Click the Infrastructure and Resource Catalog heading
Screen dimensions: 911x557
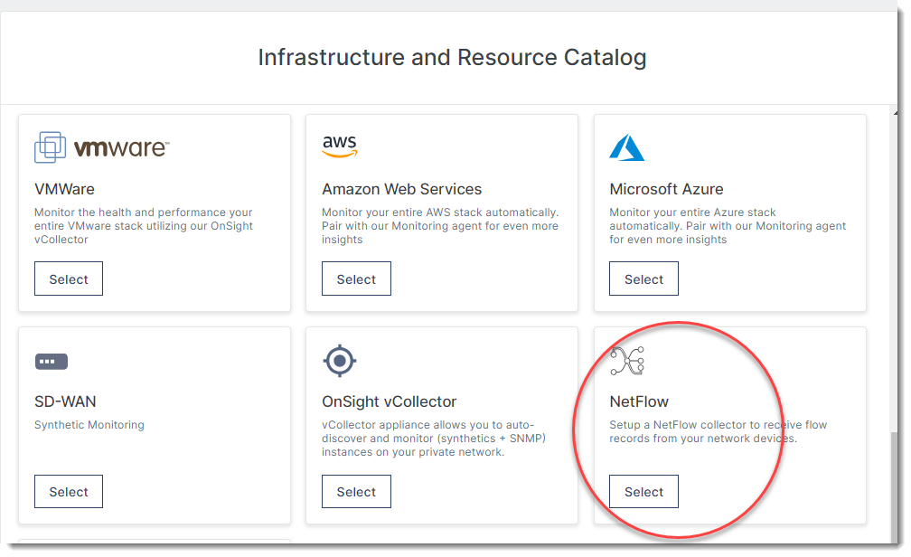[x=452, y=57]
